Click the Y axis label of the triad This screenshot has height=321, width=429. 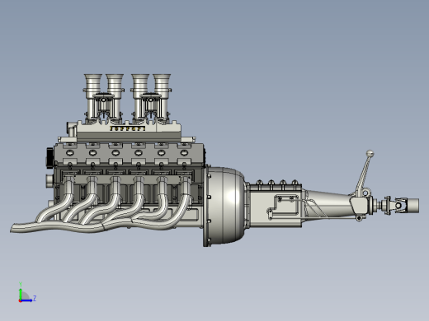click(21, 284)
